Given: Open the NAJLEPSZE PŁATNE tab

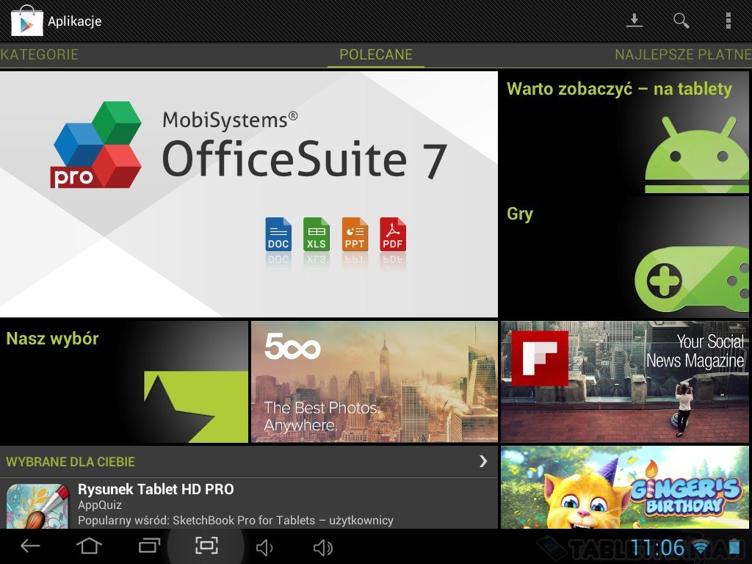Looking at the screenshot, I should click(682, 55).
